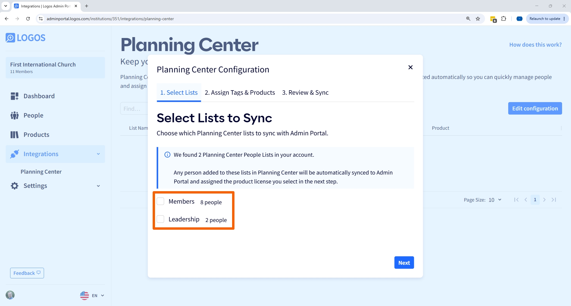Click the Settings gear icon
The image size is (571, 306).
tap(15, 186)
